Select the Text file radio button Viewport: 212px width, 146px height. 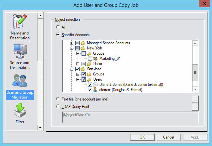click(58, 99)
